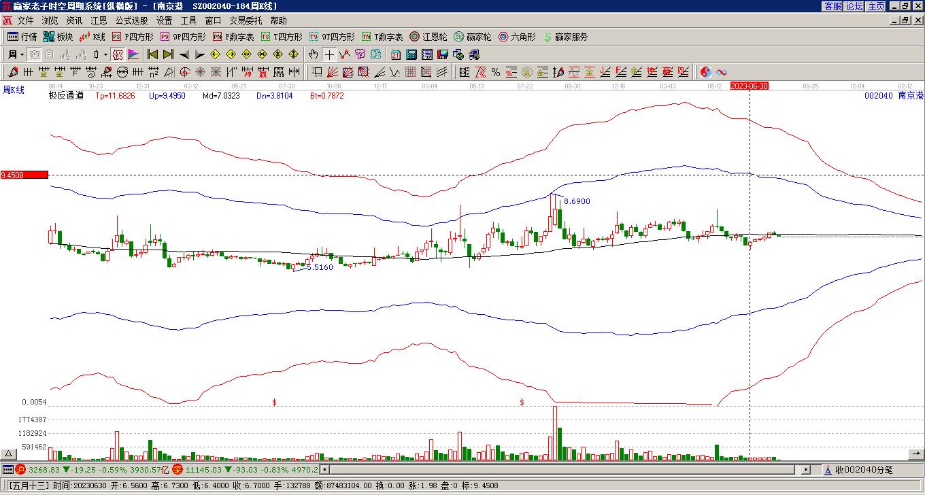
Task: Click the up triangle button beside volume
Action: point(8,454)
